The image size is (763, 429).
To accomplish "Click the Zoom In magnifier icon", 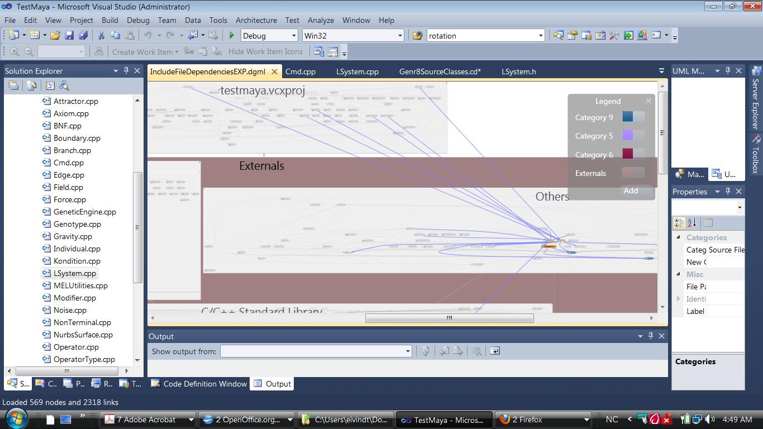I will pos(15,51).
